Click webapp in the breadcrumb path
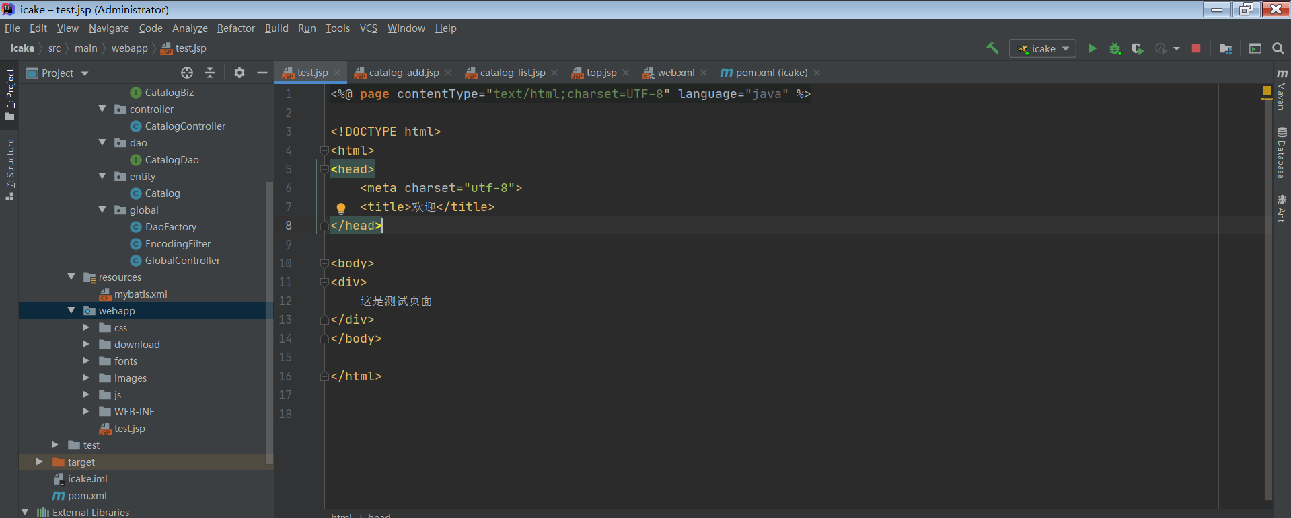 pyautogui.click(x=129, y=48)
